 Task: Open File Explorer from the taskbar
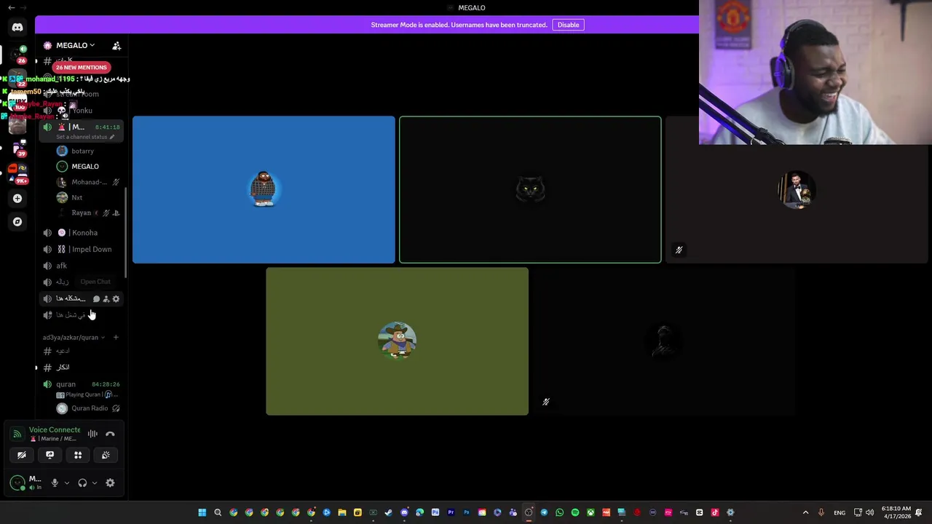click(x=342, y=512)
